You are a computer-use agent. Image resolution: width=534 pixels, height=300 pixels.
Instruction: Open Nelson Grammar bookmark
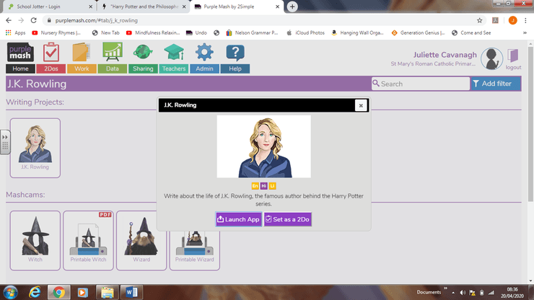pyautogui.click(x=252, y=32)
